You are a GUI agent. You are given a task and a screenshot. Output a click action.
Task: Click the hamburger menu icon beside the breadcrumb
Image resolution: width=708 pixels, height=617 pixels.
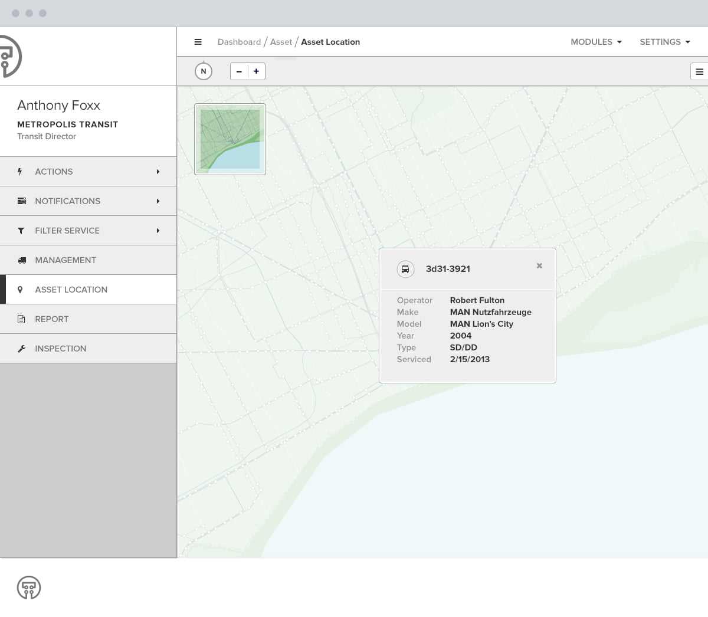(x=198, y=42)
